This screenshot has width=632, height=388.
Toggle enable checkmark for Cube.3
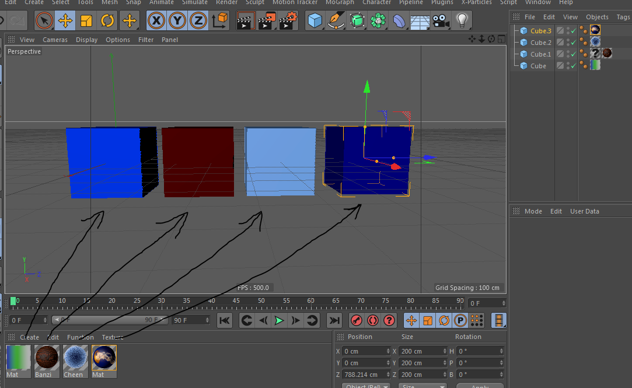[x=574, y=30]
